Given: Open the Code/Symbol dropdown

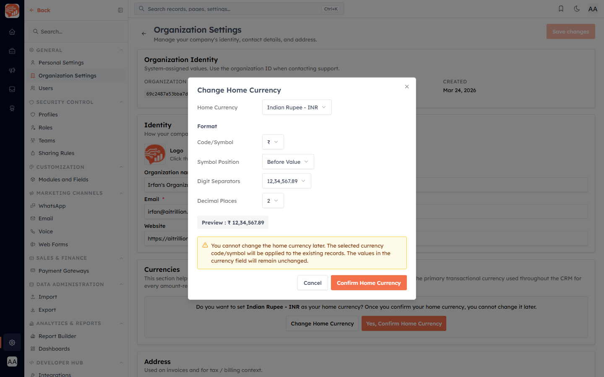Looking at the screenshot, I should pos(273,142).
